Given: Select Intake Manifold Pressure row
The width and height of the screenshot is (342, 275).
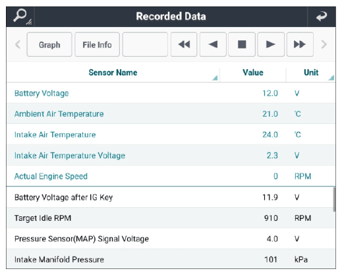Looking at the screenshot, I should tap(170, 259).
